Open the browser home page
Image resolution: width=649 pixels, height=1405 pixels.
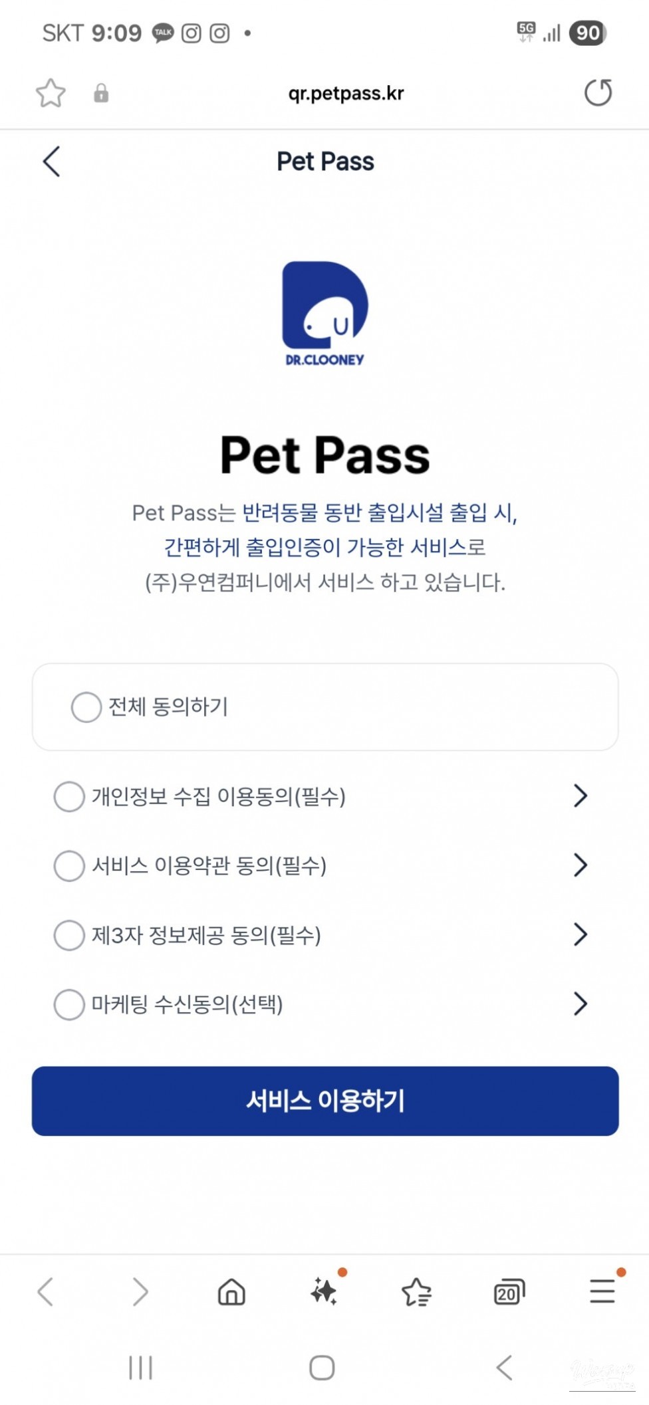pyautogui.click(x=231, y=1292)
